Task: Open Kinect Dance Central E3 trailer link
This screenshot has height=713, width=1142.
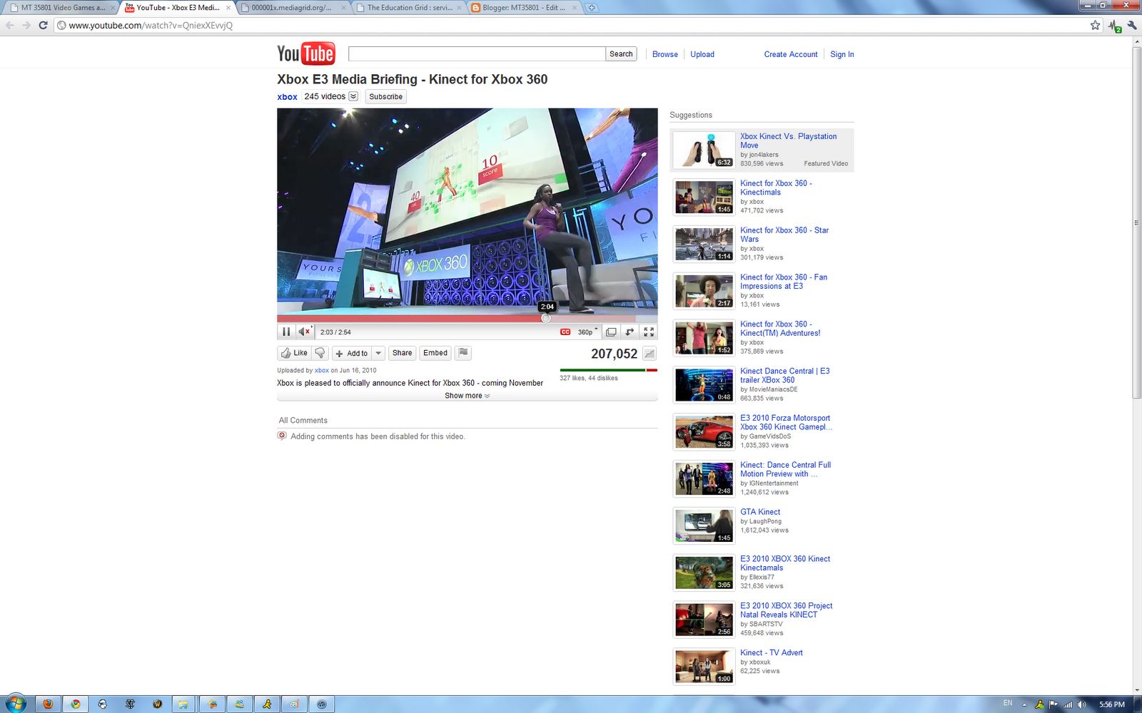Action: click(x=784, y=376)
